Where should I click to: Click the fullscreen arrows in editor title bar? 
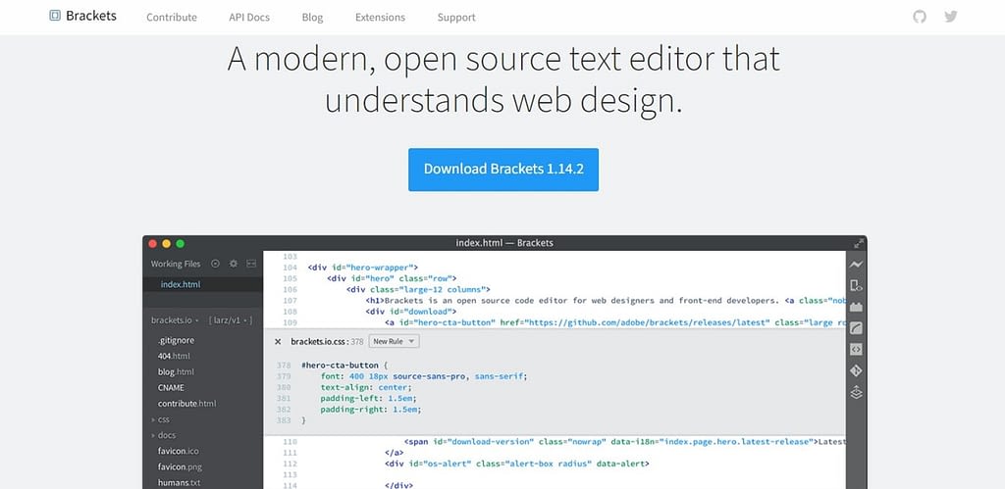tap(858, 243)
